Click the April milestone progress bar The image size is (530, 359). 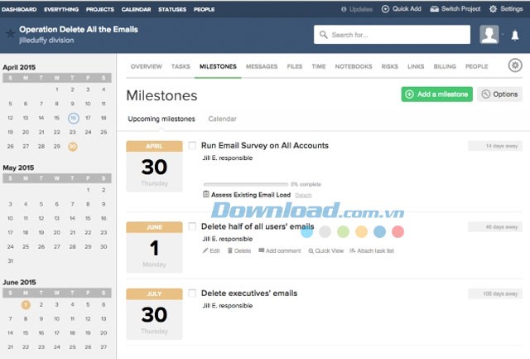pyautogui.click(x=245, y=184)
